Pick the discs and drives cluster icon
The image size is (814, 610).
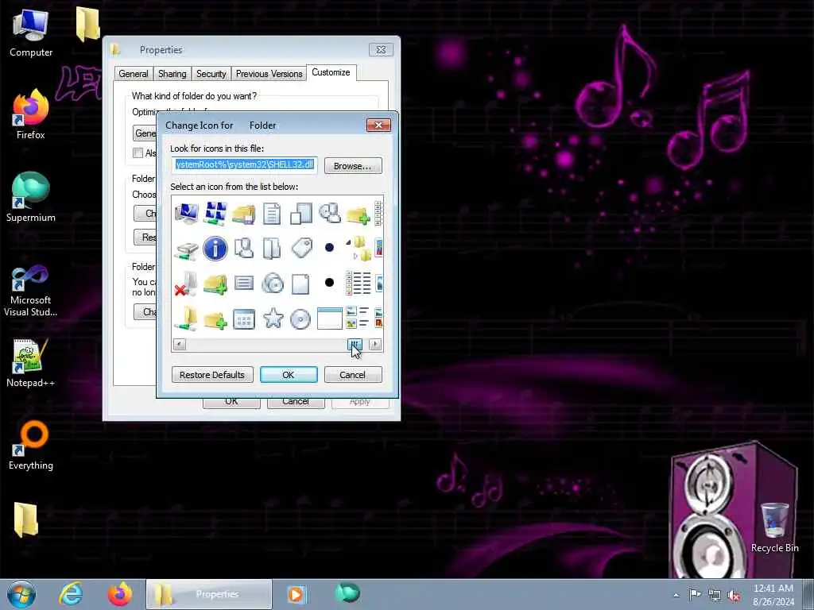330,213
